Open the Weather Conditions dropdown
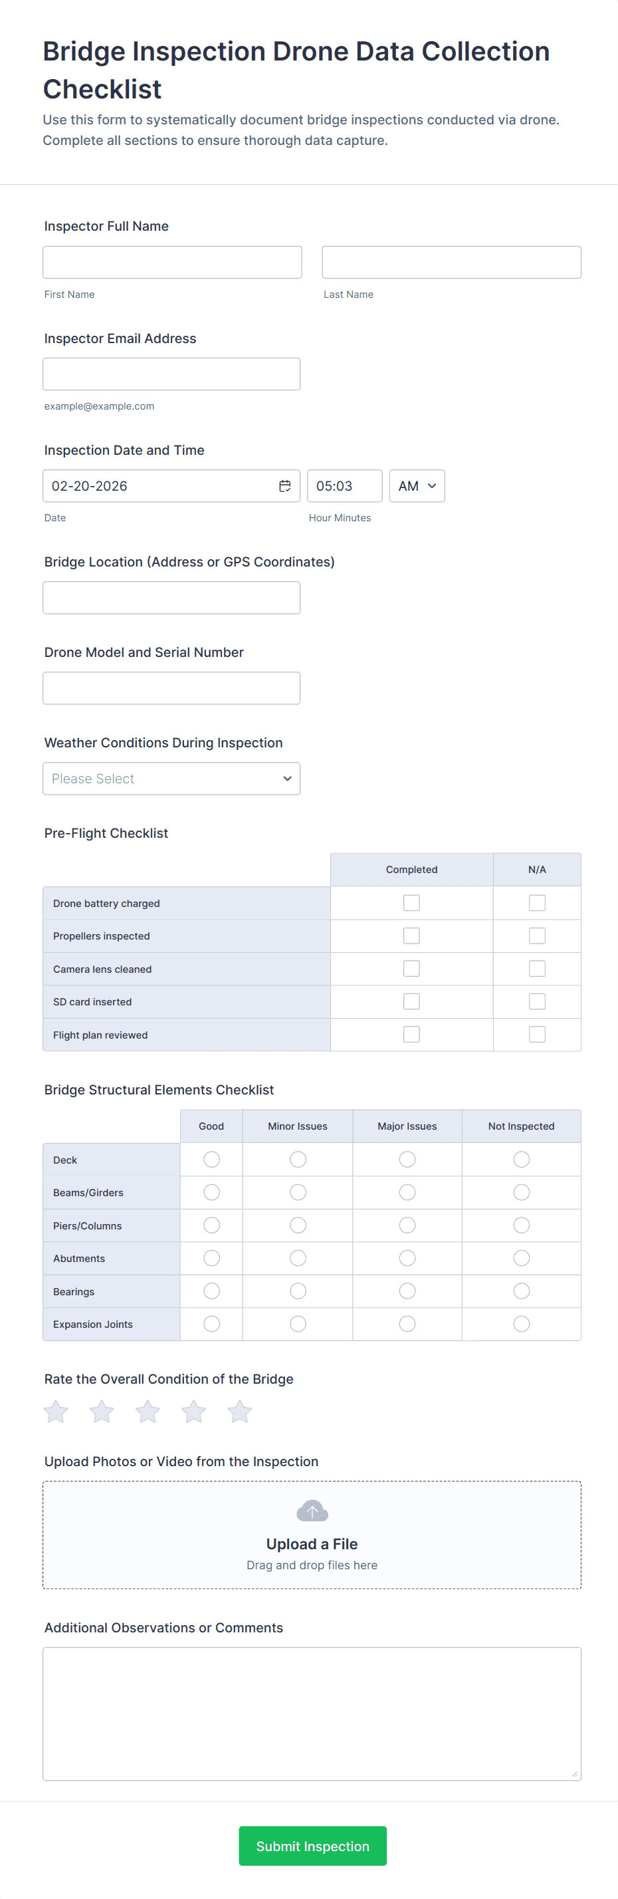The image size is (618, 1899). coord(171,779)
